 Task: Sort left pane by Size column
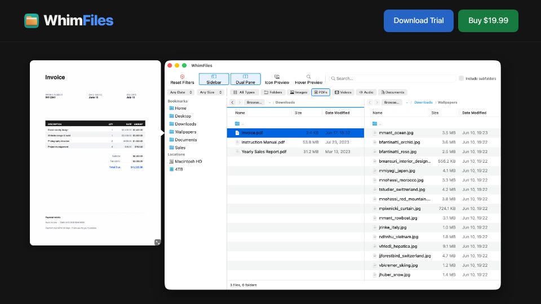[x=298, y=113]
